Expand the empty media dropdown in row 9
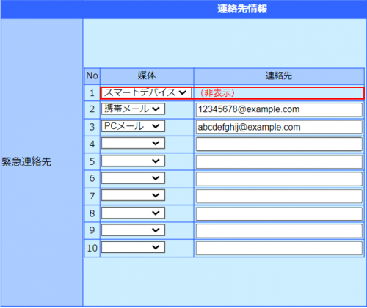 point(133,230)
